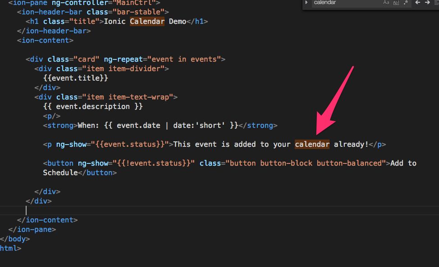
Task: Click the {{ event.description }} expression
Action: 93,106
